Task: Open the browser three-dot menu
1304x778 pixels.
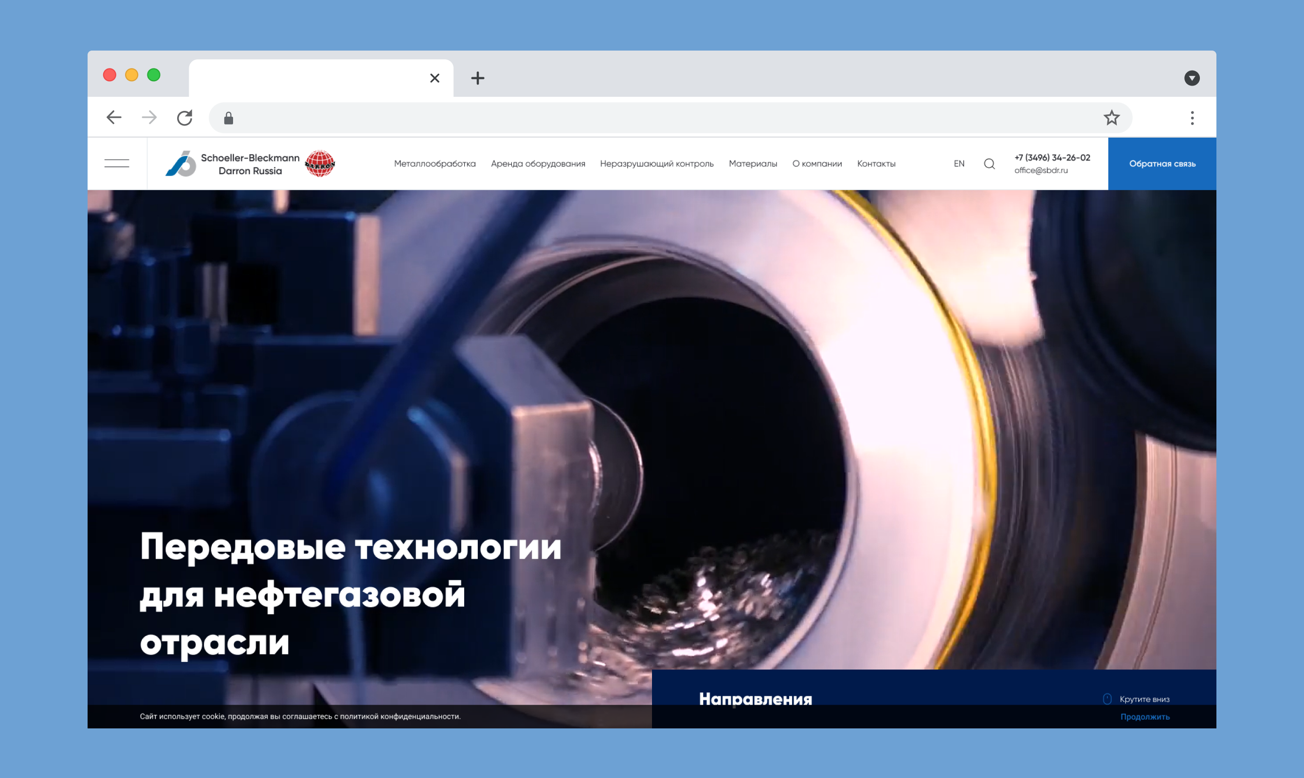Action: (x=1192, y=118)
